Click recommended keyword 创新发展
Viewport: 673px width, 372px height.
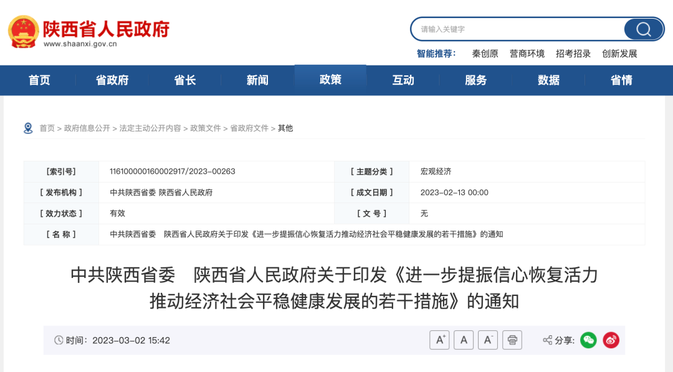pyautogui.click(x=620, y=54)
